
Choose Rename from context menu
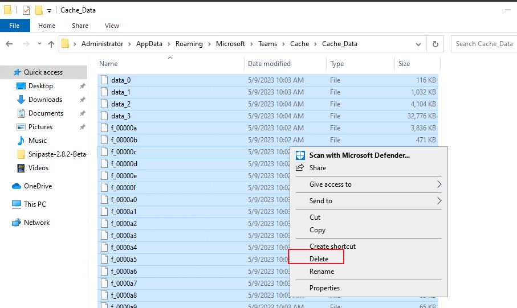369,272
